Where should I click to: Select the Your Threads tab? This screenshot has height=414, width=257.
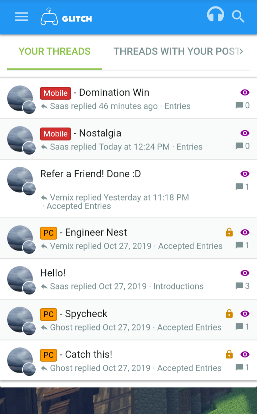55,51
